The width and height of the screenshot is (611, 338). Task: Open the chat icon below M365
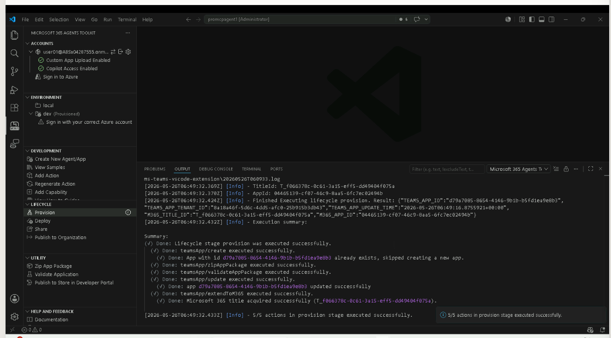(14, 144)
